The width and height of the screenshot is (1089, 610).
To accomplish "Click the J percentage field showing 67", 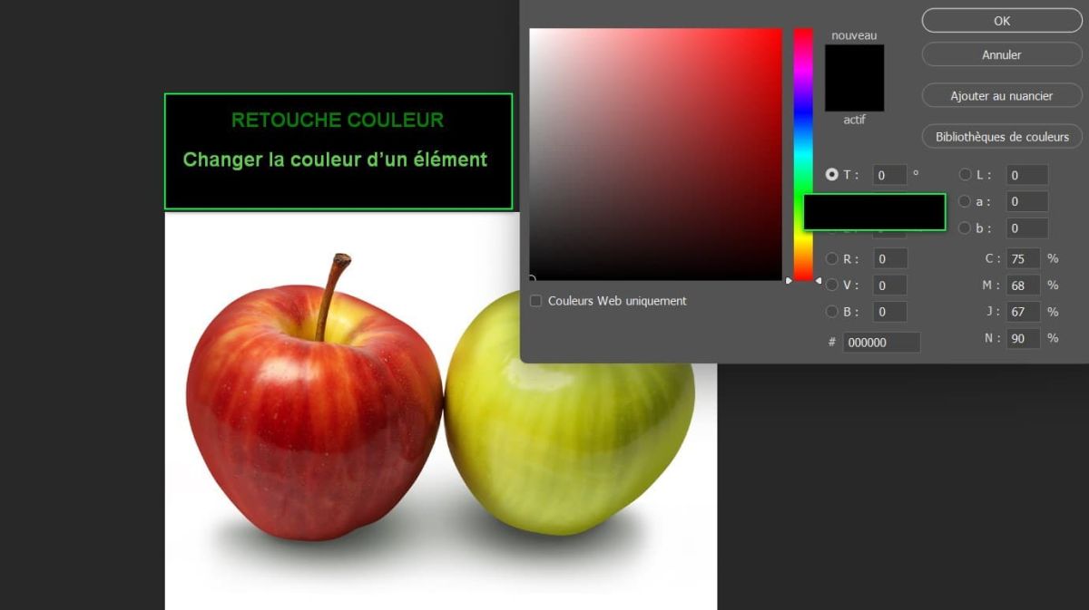I will pos(1023,312).
